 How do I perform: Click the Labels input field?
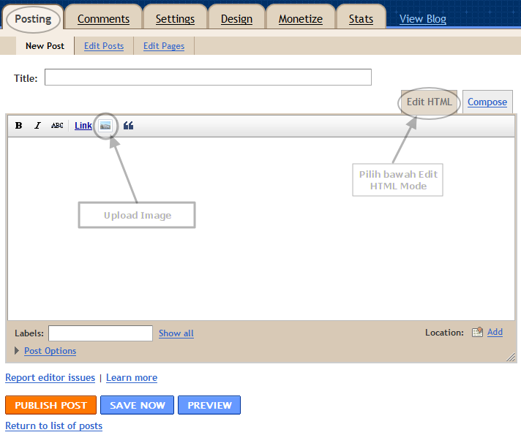(x=100, y=333)
